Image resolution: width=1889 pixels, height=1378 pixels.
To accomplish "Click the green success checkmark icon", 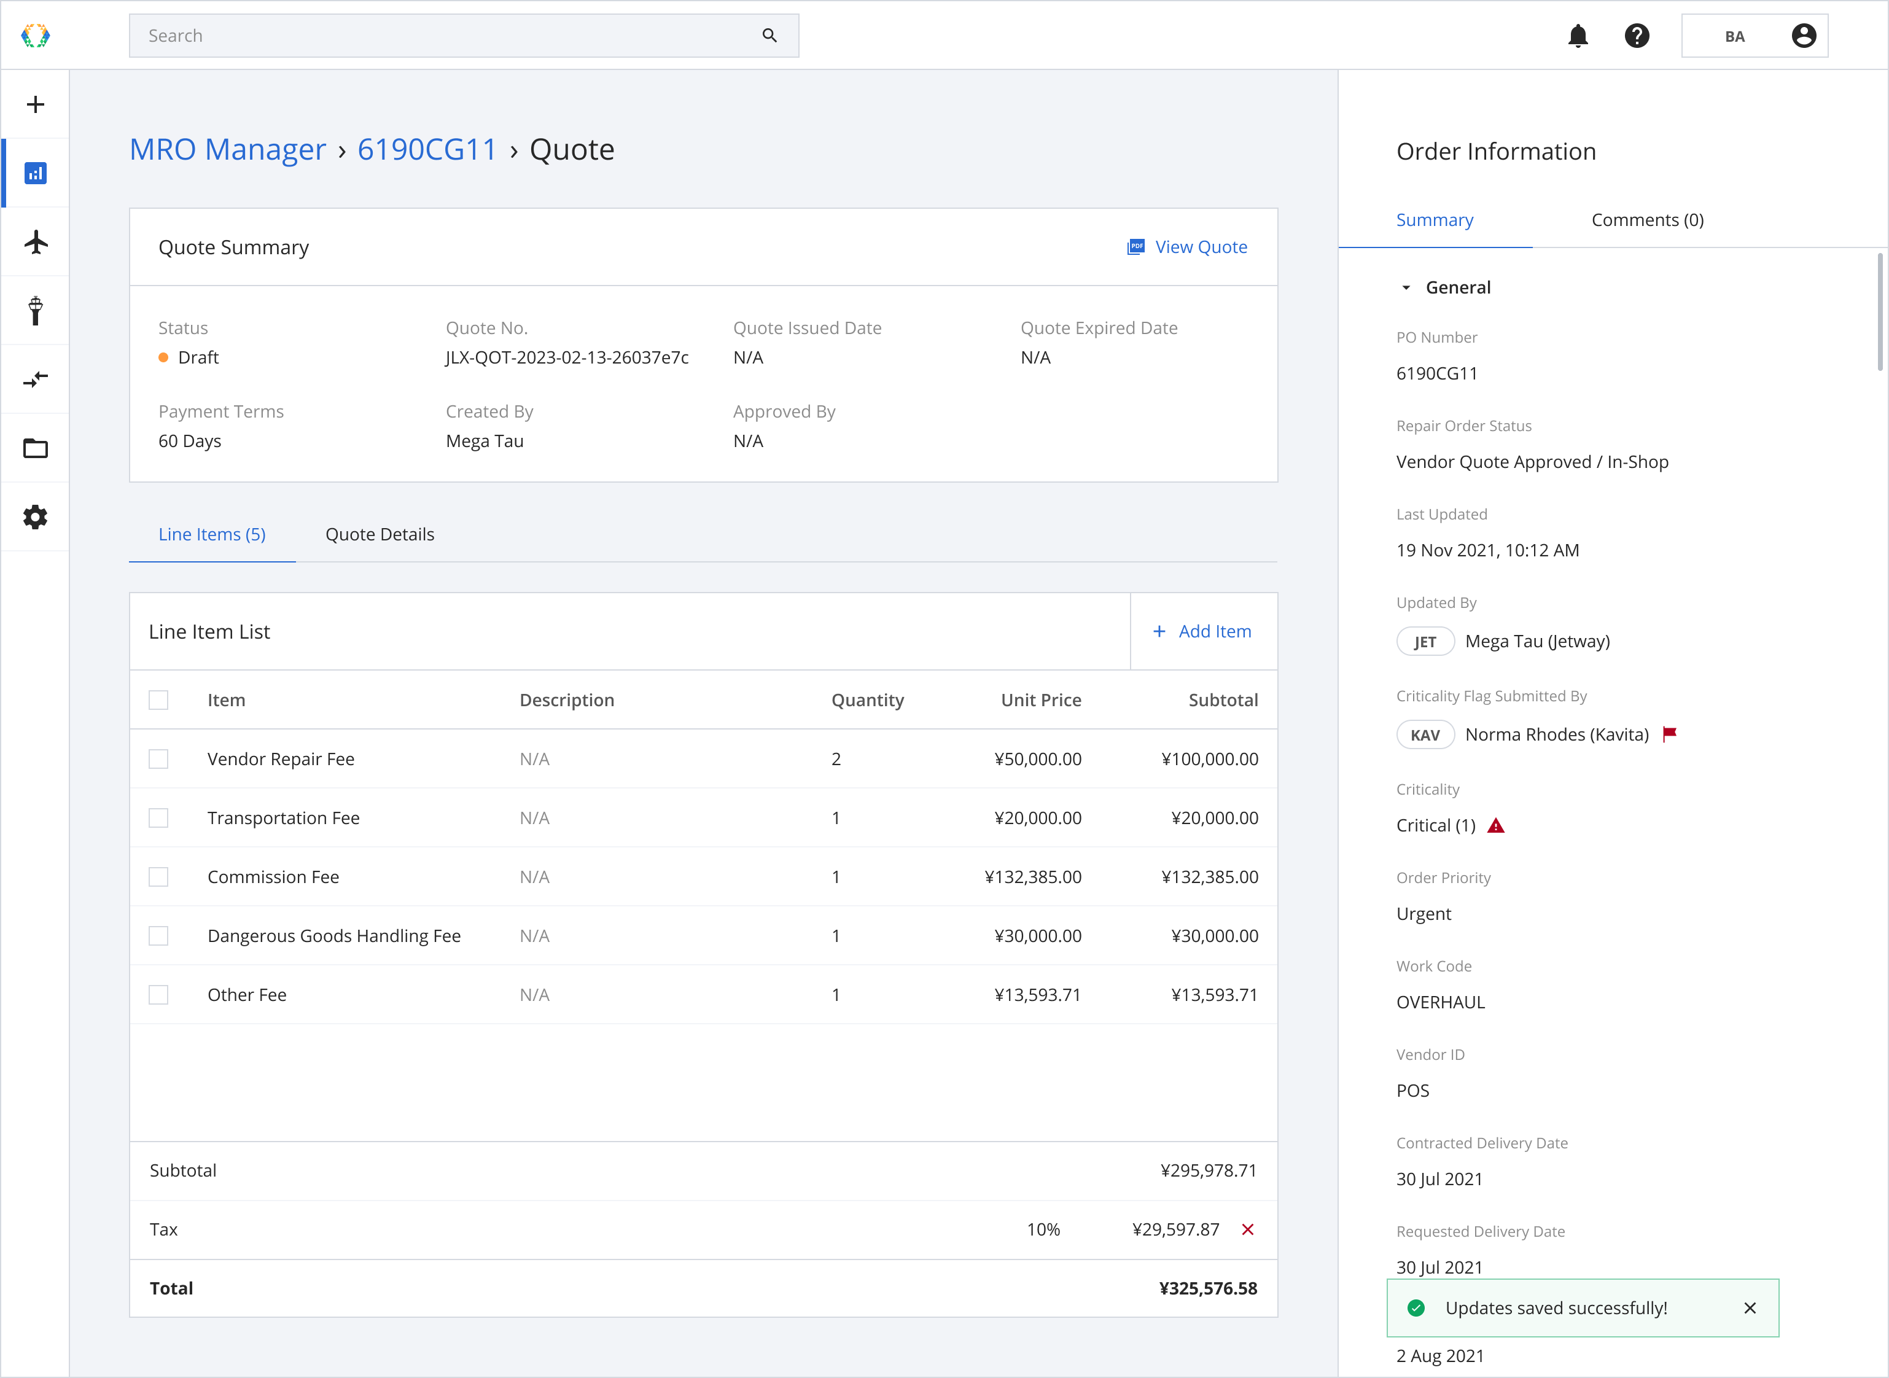I will pyautogui.click(x=1416, y=1308).
